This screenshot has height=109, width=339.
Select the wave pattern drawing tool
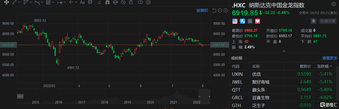tap(37, 3)
